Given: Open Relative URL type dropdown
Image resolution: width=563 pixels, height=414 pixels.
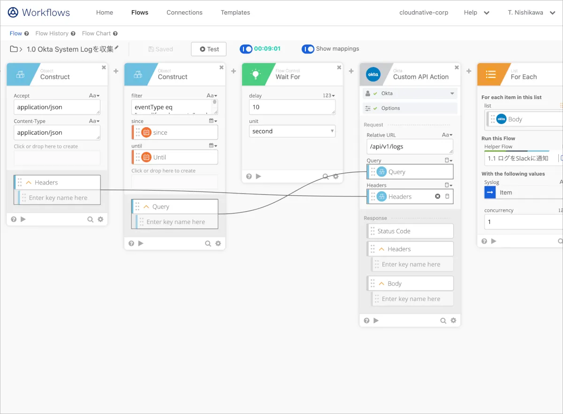Looking at the screenshot, I should coord(448,135).
